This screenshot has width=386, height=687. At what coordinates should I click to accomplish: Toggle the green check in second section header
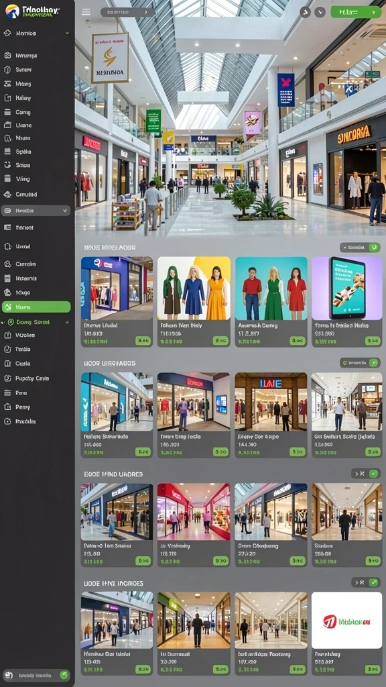[x=373, y=363]
